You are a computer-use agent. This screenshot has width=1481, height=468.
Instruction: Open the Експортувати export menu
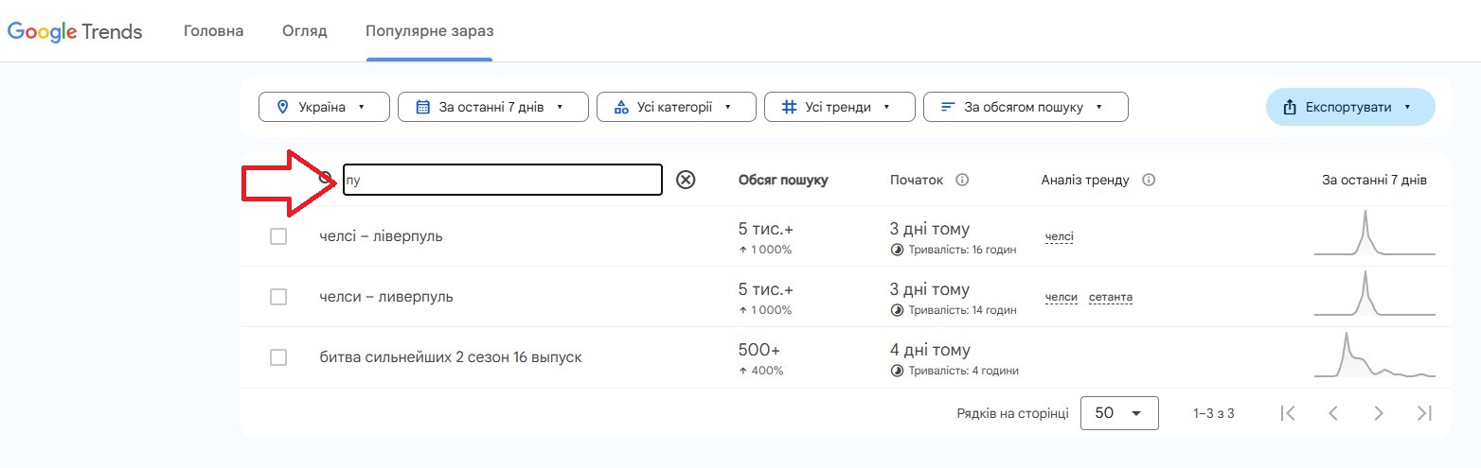(x=1350, y=107)
